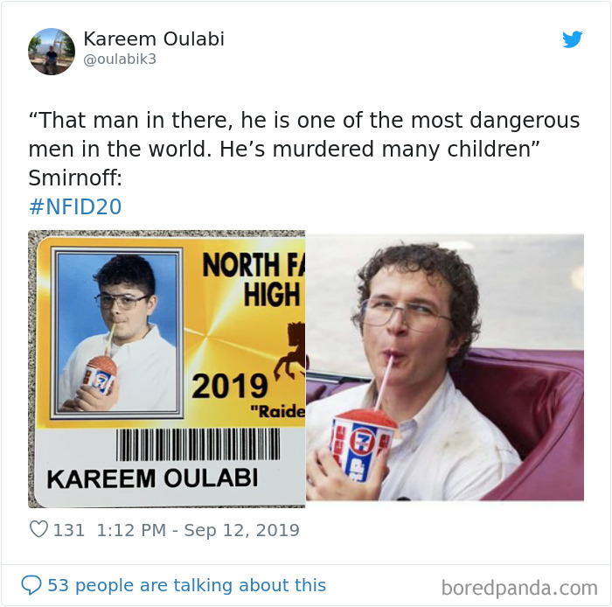Screen dimensions: 612x607
Task: Click the barcode on the ID card
Action: click(x=198, y=444)
